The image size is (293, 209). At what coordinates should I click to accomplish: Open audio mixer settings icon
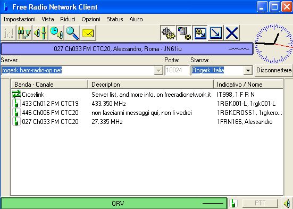coord(24,33)
